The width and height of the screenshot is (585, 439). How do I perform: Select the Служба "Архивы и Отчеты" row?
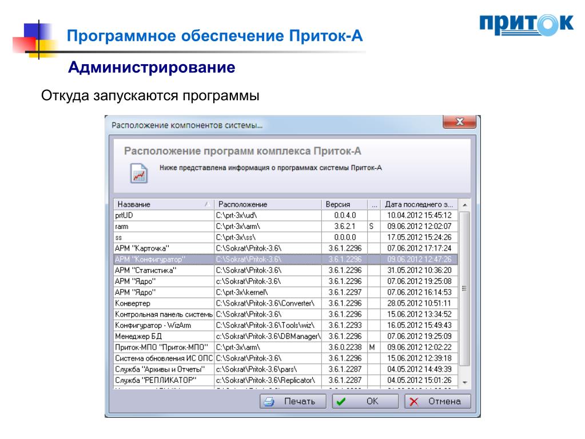286,369
